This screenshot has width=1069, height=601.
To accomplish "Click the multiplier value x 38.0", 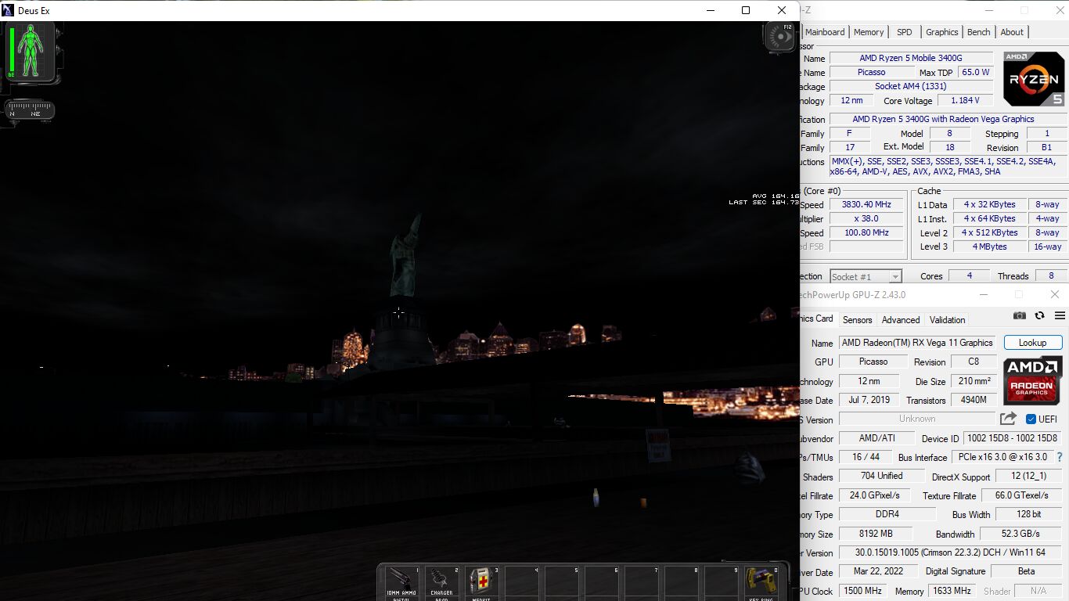I will coord(866,218).
